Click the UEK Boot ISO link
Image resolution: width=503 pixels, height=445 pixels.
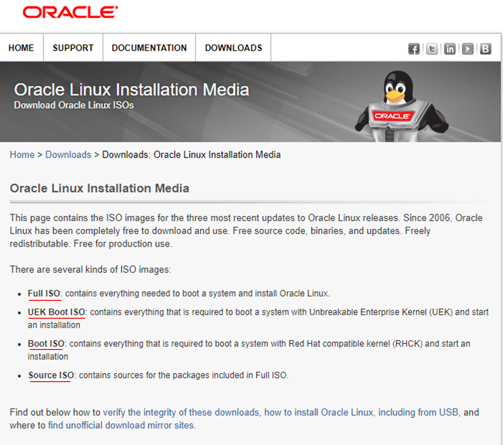56,312
